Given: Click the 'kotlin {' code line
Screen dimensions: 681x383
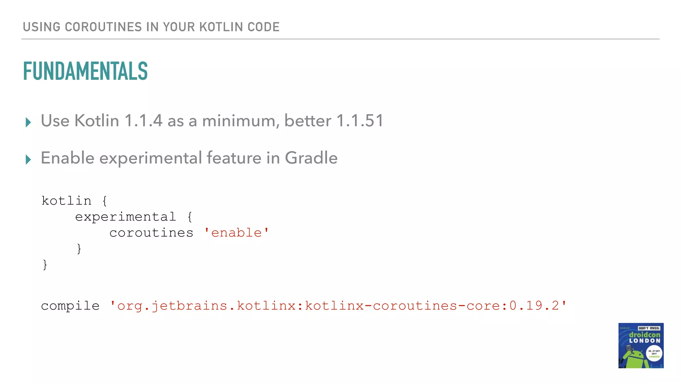Looking at the screenshot, I should 74,201.
